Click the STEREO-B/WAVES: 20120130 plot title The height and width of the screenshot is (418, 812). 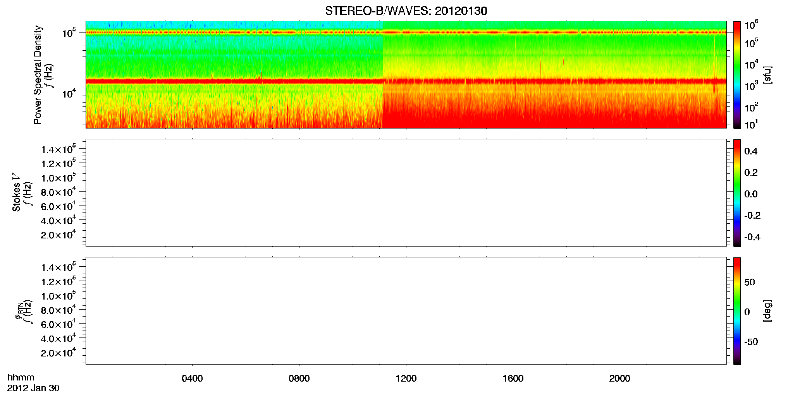[x=406, y=11]
